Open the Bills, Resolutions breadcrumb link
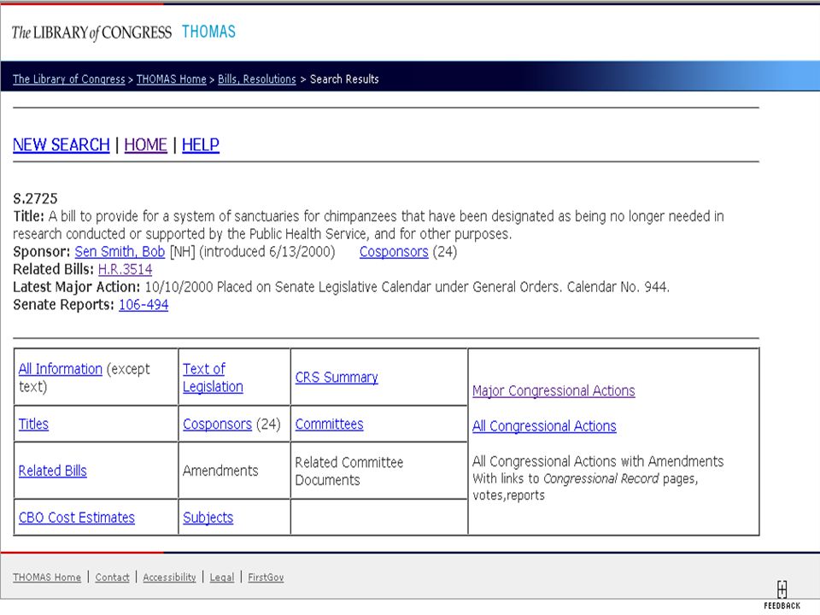The image size is (820, 615). (257, 79)
